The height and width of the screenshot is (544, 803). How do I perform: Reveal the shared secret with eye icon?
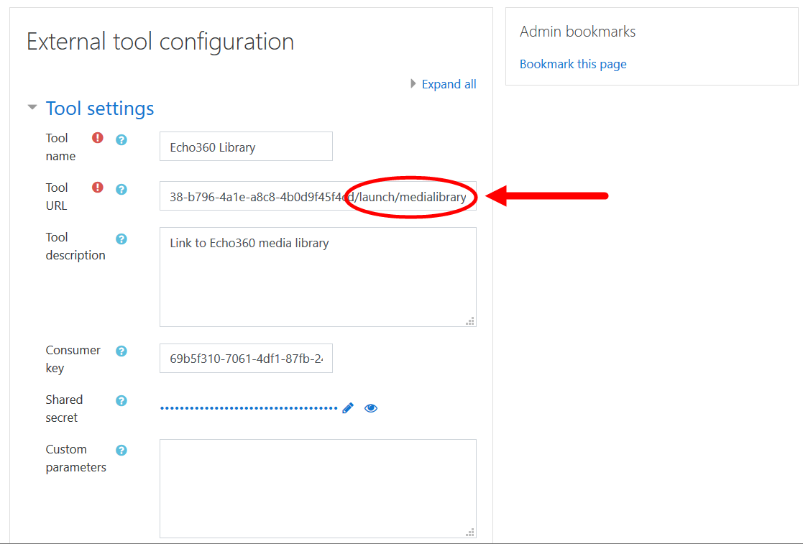pos(371,408)
